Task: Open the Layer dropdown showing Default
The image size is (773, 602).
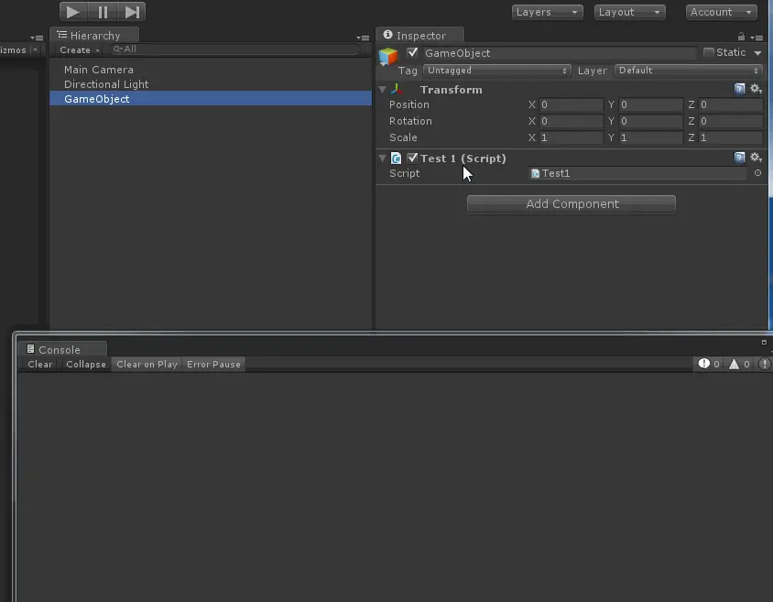Action: [x=689, y=71]
